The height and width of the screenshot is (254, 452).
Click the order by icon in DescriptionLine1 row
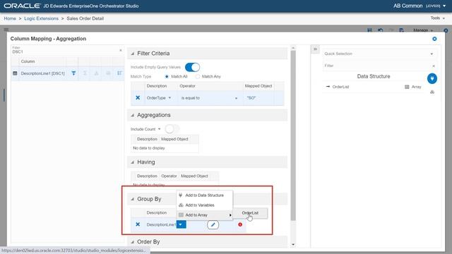(x=119, y=73)
